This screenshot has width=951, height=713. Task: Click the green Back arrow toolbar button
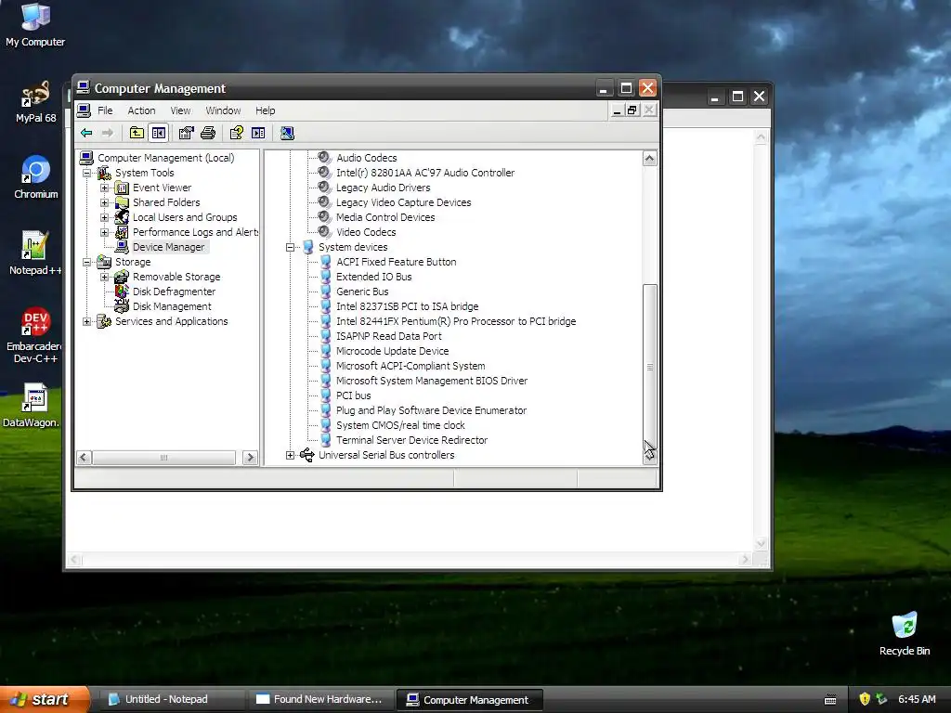tap(86, 133)
